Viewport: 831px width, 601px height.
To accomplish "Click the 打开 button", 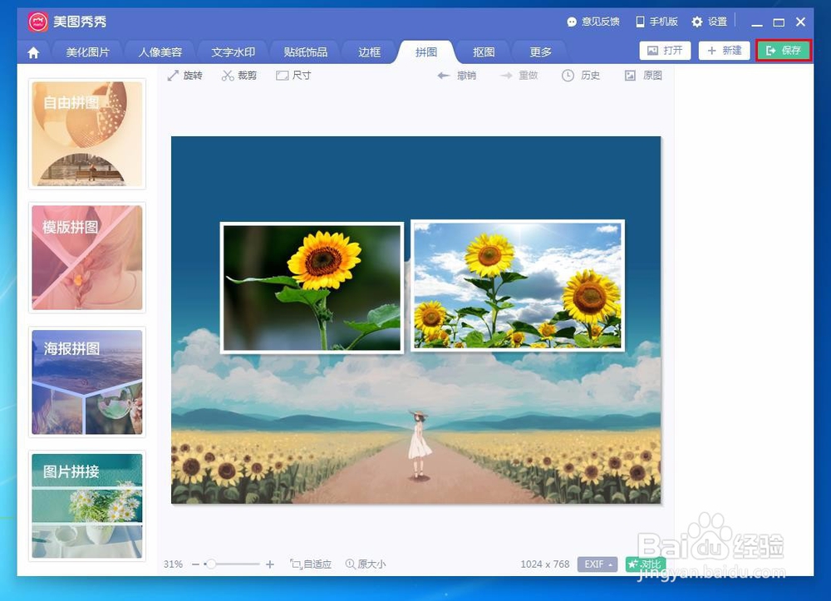I will click(x=665, y=51).
